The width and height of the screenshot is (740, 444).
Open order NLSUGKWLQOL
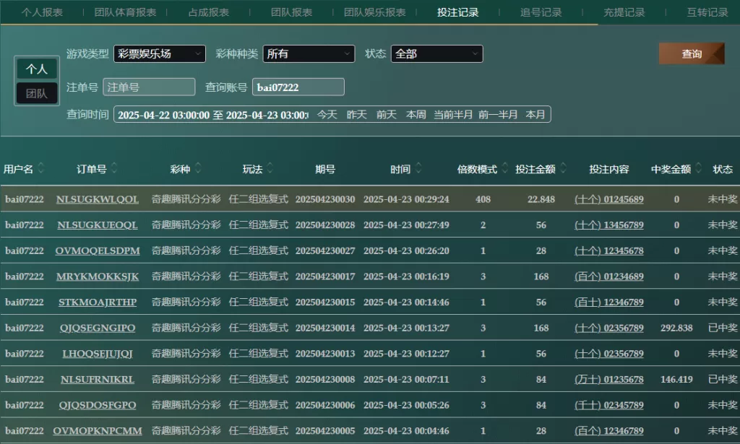click(x=98, y=199)
